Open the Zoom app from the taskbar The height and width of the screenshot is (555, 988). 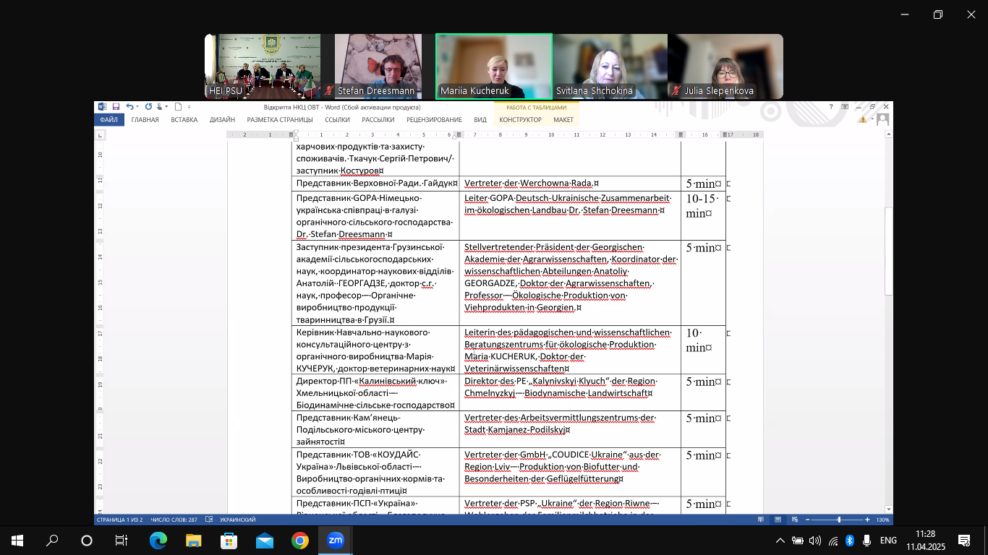point(335,540)
